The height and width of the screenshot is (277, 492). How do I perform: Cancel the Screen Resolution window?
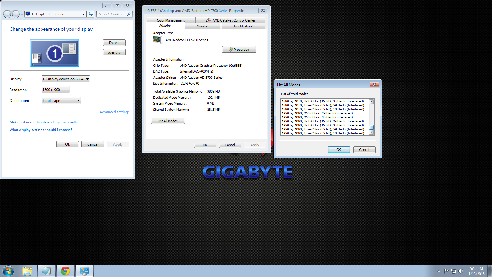pos(93,144)
